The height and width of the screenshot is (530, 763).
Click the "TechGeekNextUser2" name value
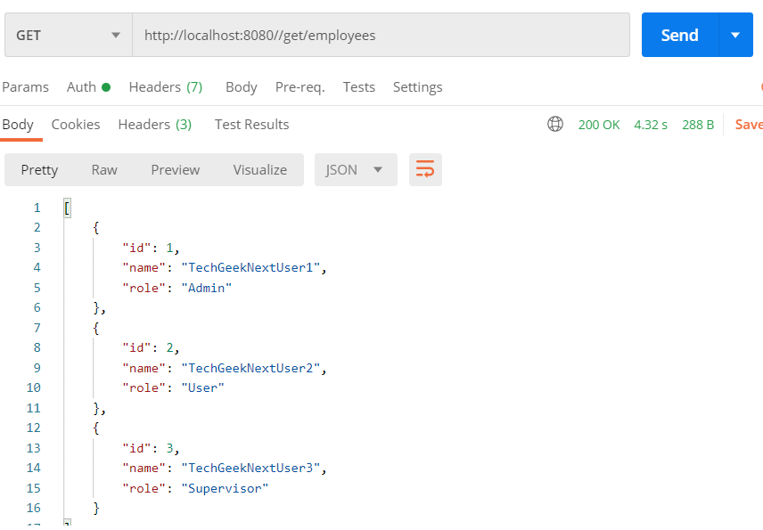click(x=250, y=368)
